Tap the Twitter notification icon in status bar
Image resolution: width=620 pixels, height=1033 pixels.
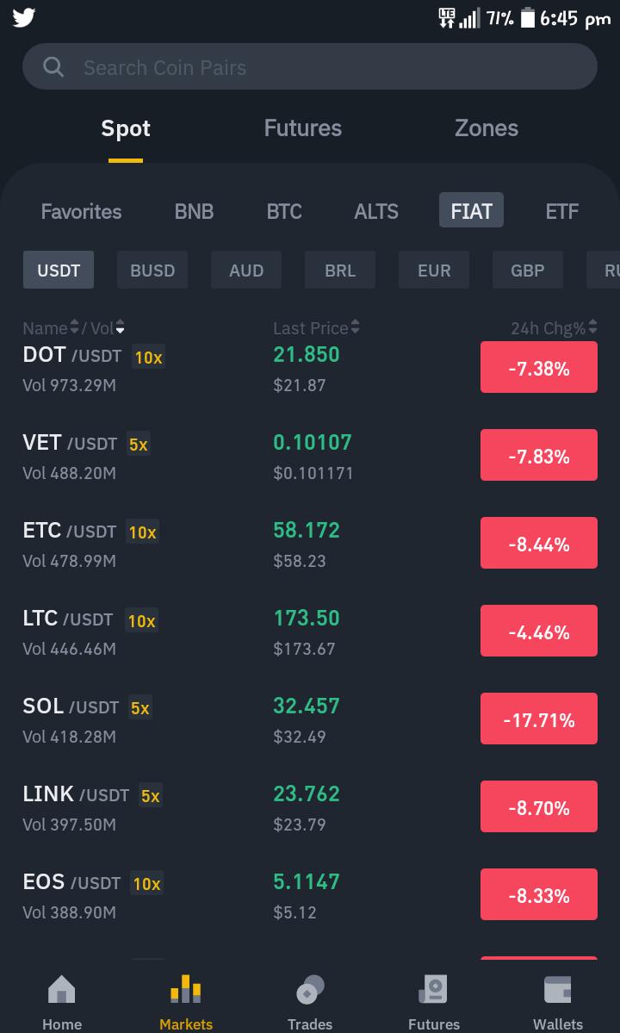point(24,18)
